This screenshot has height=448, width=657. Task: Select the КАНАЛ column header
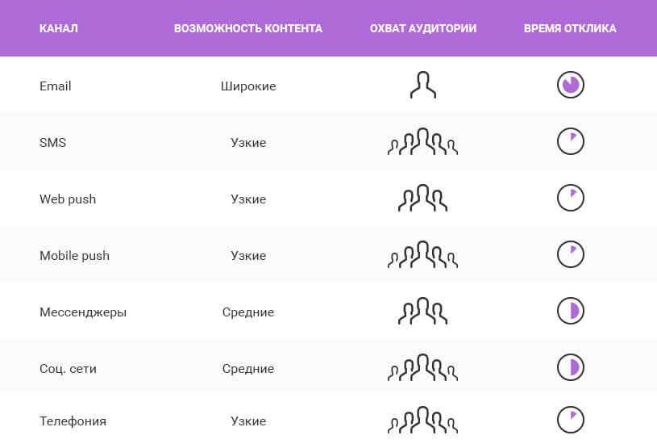tap(59, 28)
